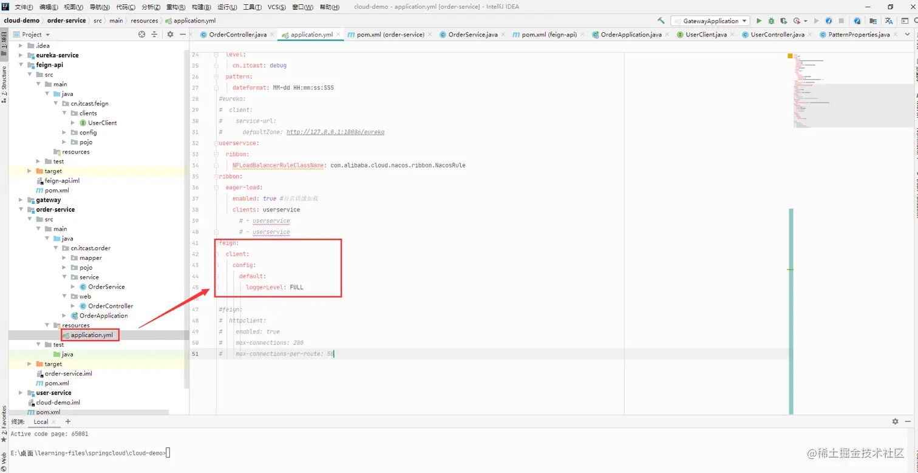Click the order-service breadcrumb
Image resolution: width=918 pixels, height=473 pixels.
[66, 21]
